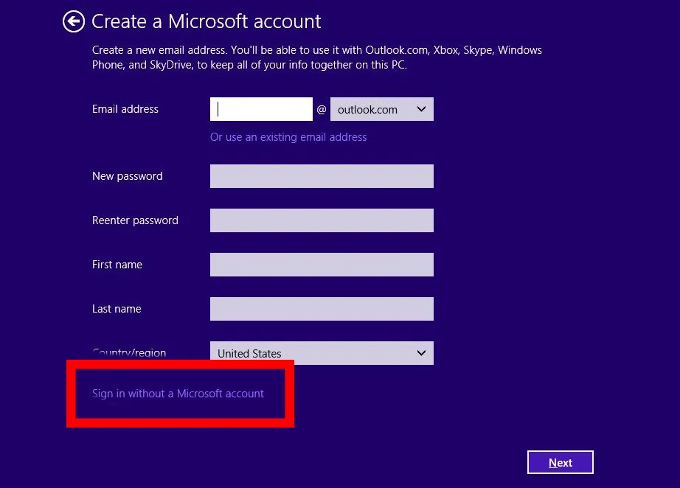
Task: Click the Next button
Action: point(561,462)
